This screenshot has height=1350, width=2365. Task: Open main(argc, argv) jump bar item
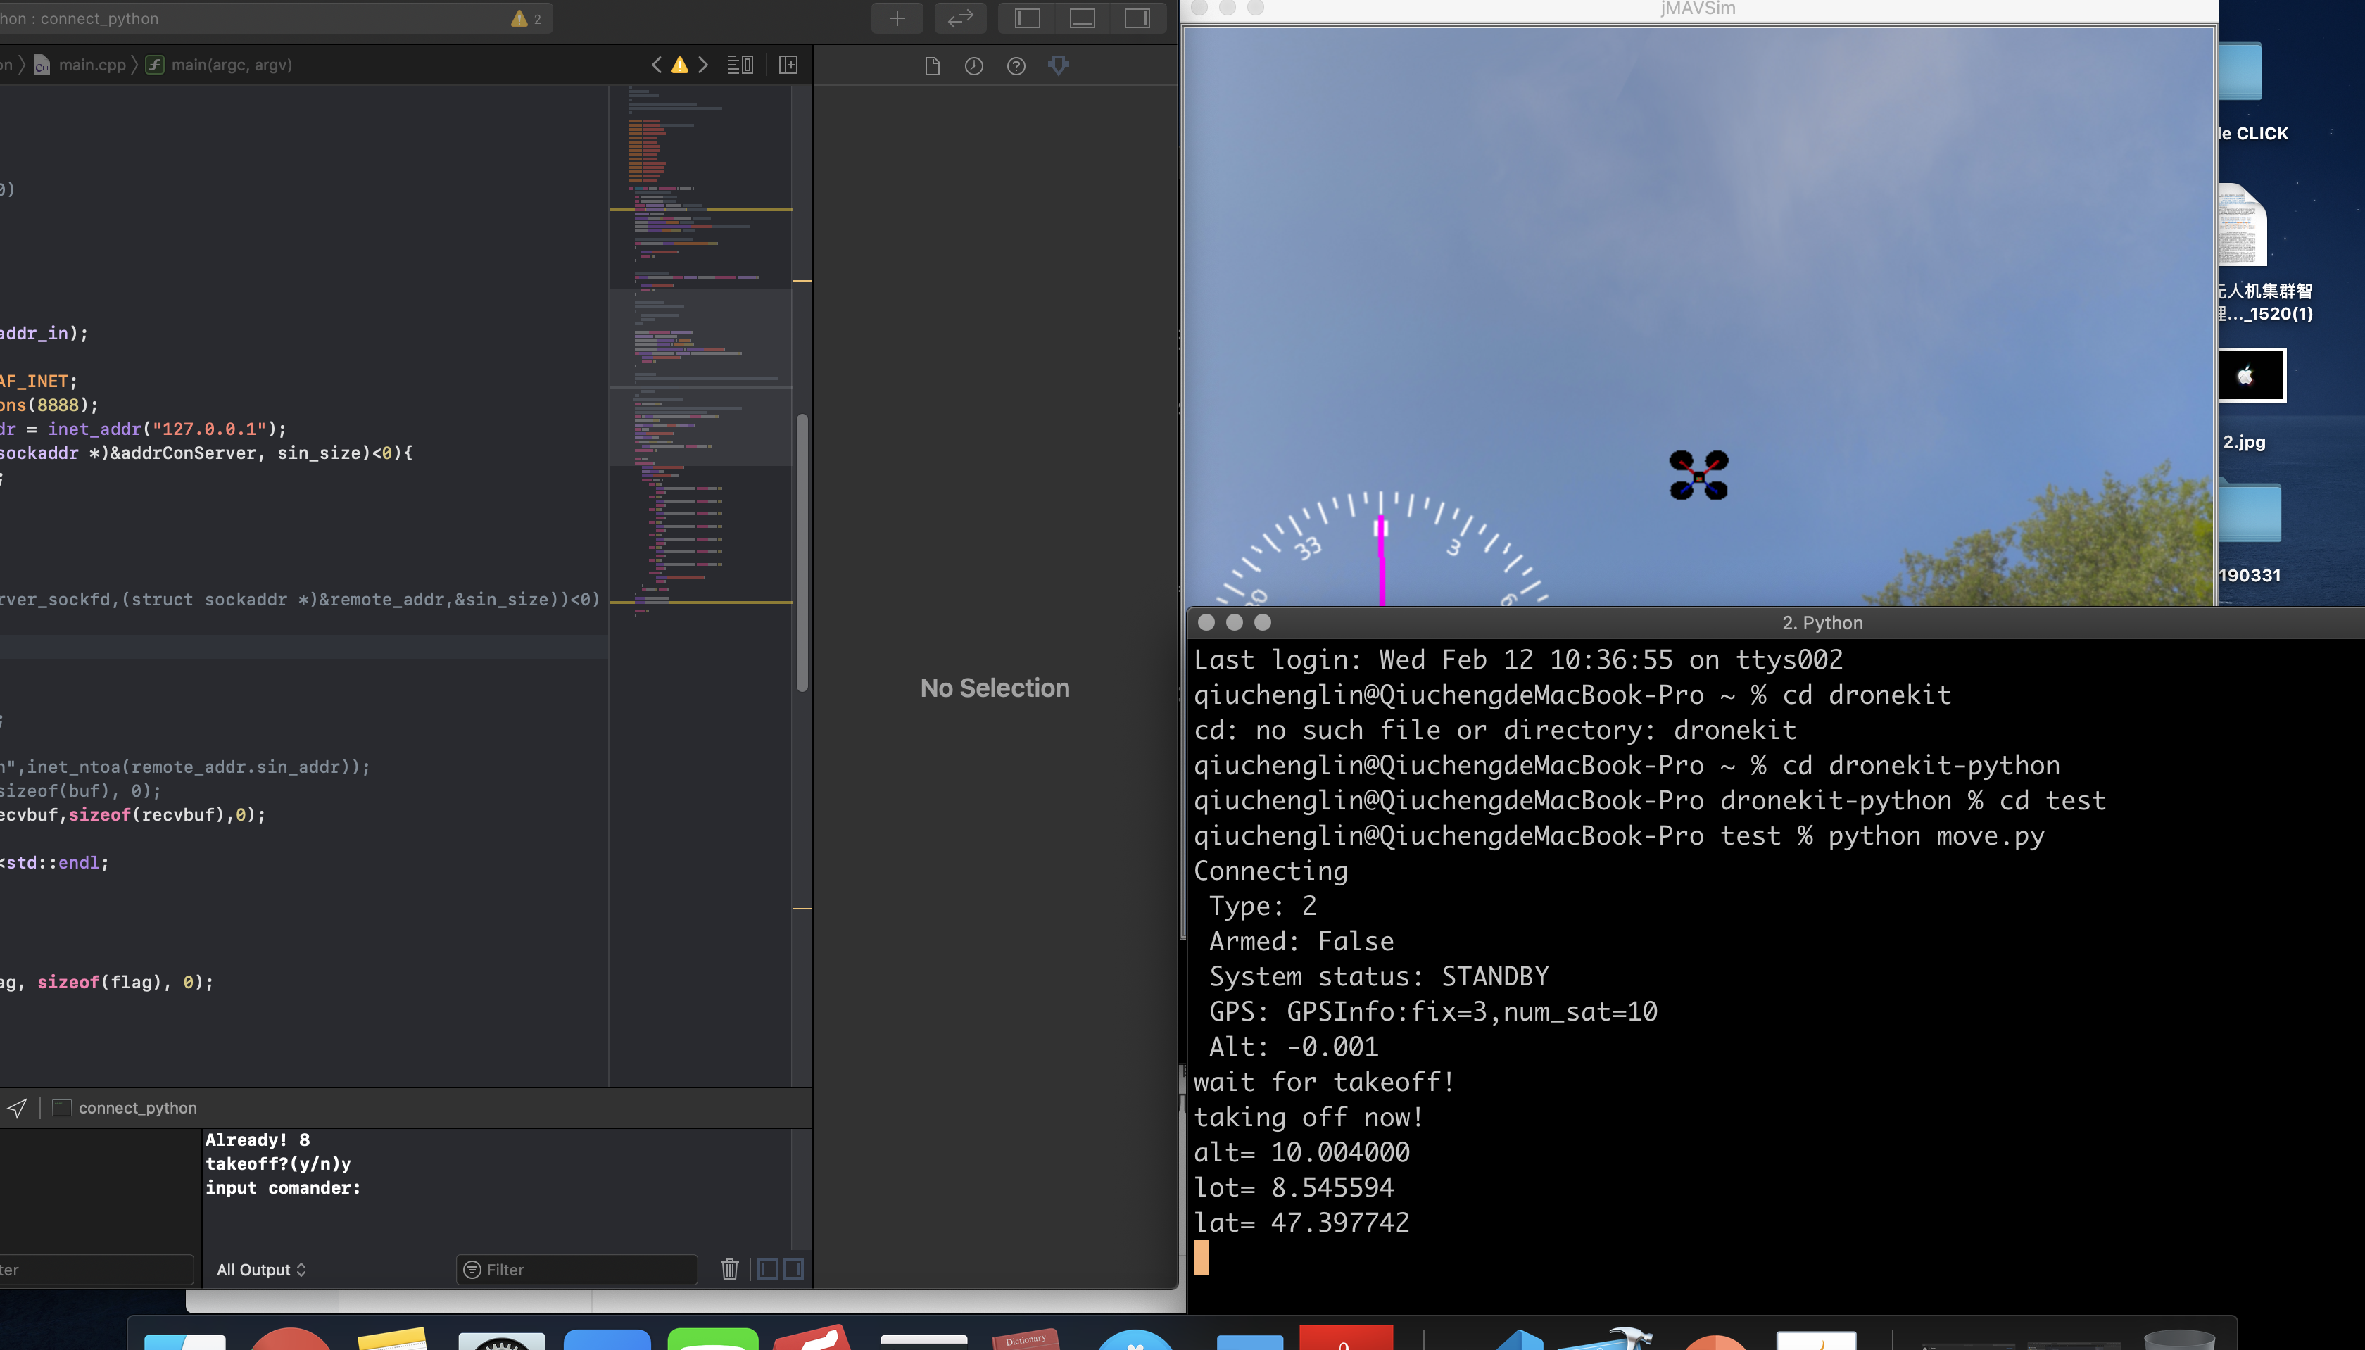coord(231,65)
